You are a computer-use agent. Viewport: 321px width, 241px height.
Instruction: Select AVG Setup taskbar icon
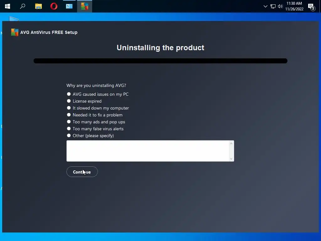click(85, 6)
